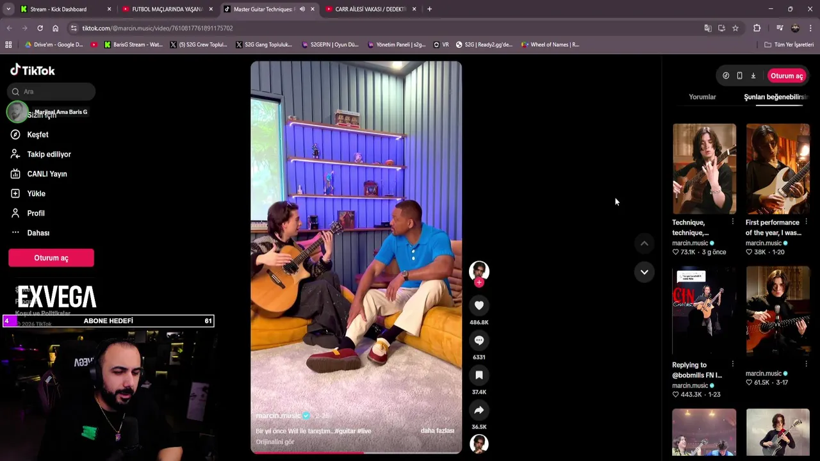The height and width of the screenshot is (461, 820).
Task: Open Technique, technique video thumbnail
Action: 704,169
